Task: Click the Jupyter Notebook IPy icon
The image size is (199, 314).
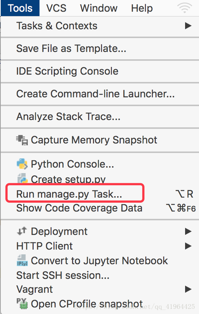Action: [22, 260]
